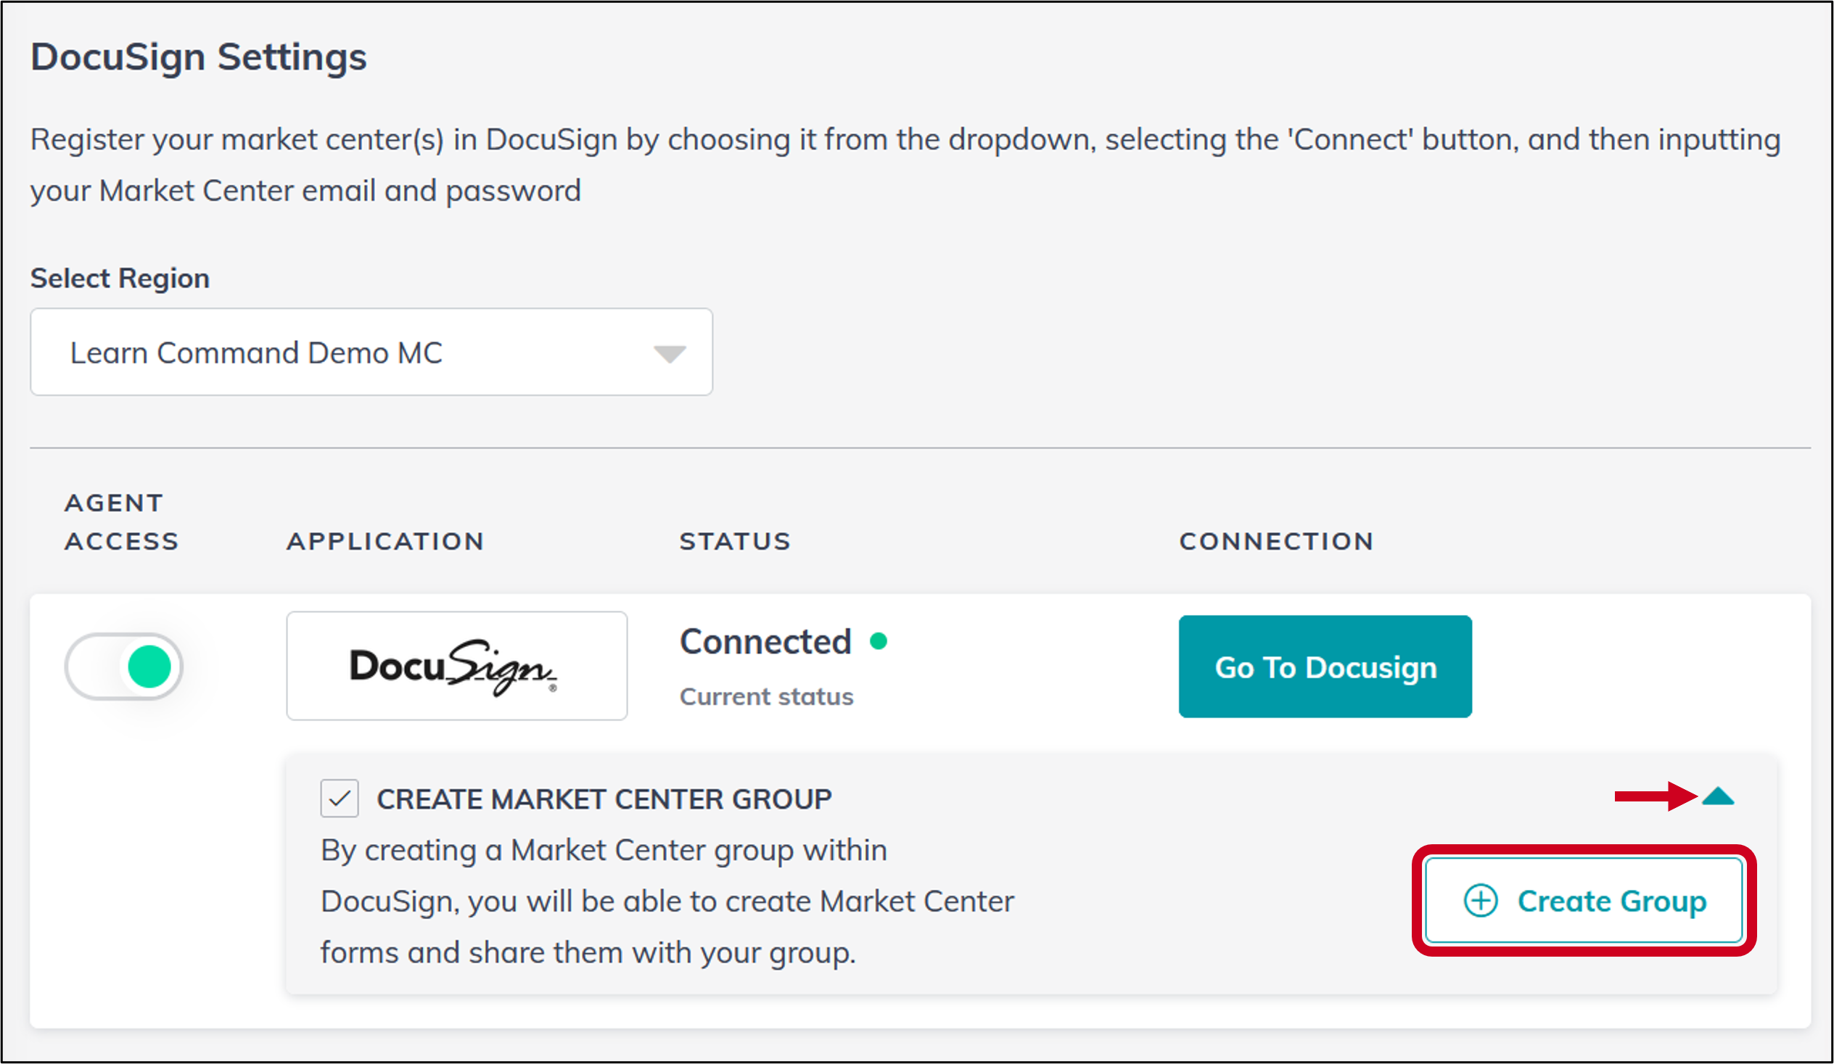The height and width of the screenshot is (1064, 1834).
Task: Click the DocuSign Settings page heading
Action: click(198, 57)
